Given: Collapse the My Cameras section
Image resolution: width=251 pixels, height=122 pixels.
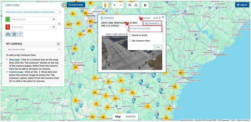Looking at the screenshot, I should tap(58, 44).
